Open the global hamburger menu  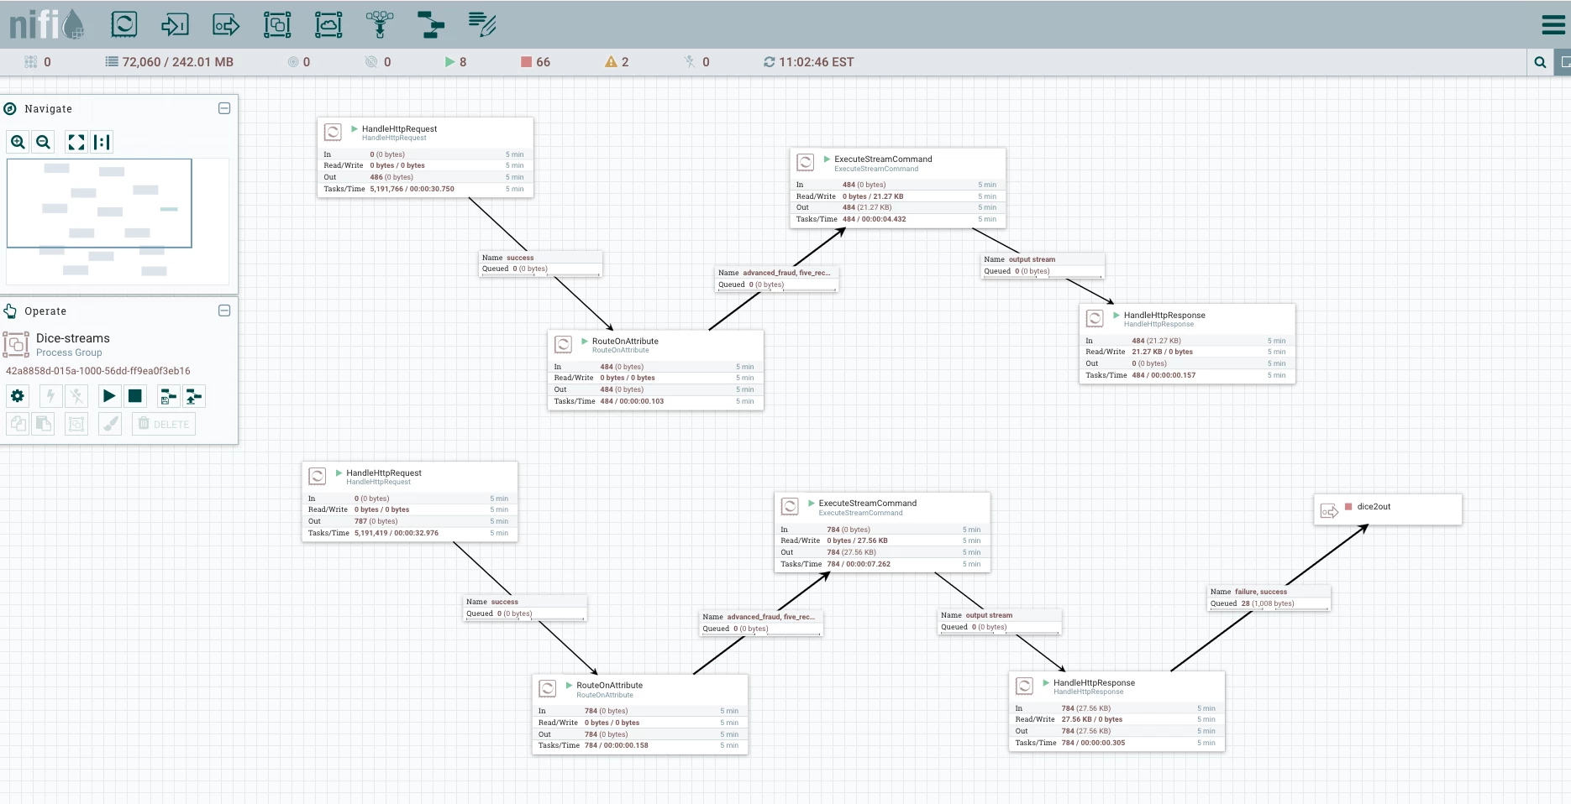tap(1553, 24)
